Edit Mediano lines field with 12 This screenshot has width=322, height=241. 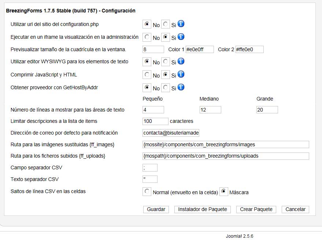click(210, 110)
